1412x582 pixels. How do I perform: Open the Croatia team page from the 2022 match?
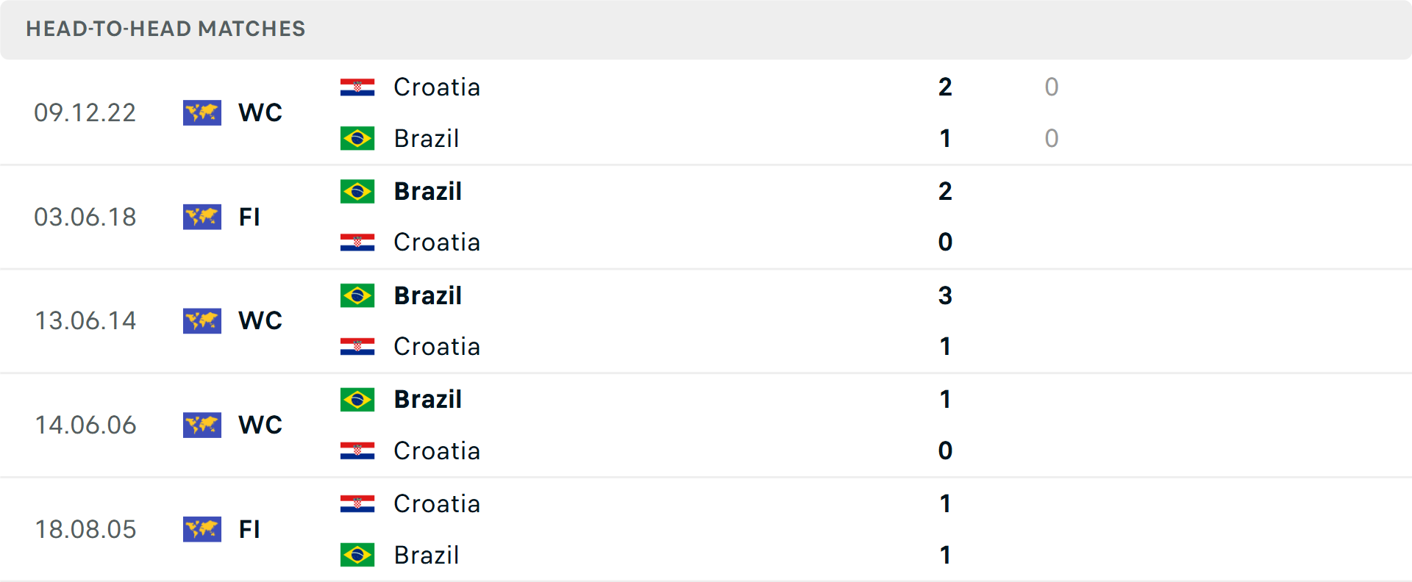438,87
